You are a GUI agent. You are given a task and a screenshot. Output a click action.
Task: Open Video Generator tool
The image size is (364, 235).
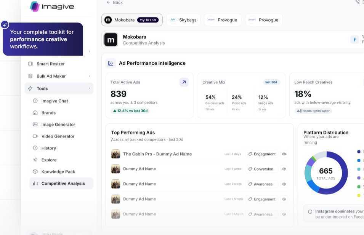pyautogui.click(x=61, y=136)
